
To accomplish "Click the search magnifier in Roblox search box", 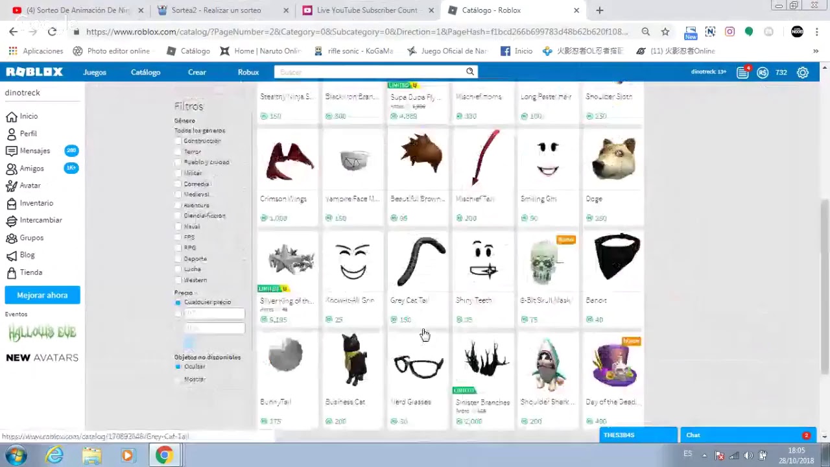I will [x=470, y=71].
